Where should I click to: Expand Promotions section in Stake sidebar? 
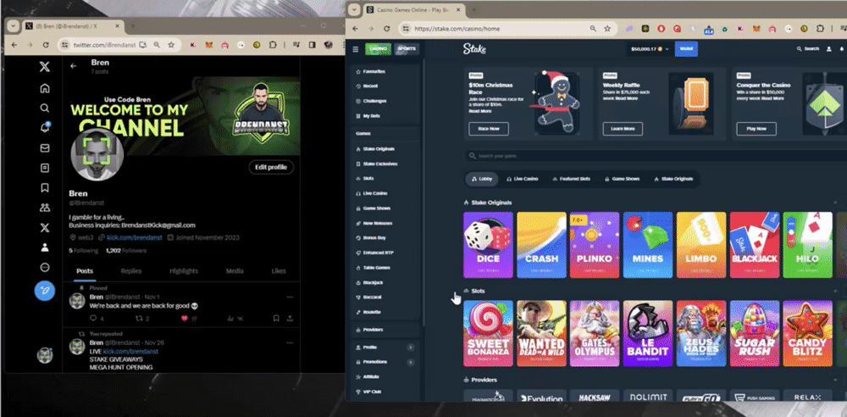click(x=411, y=362)
